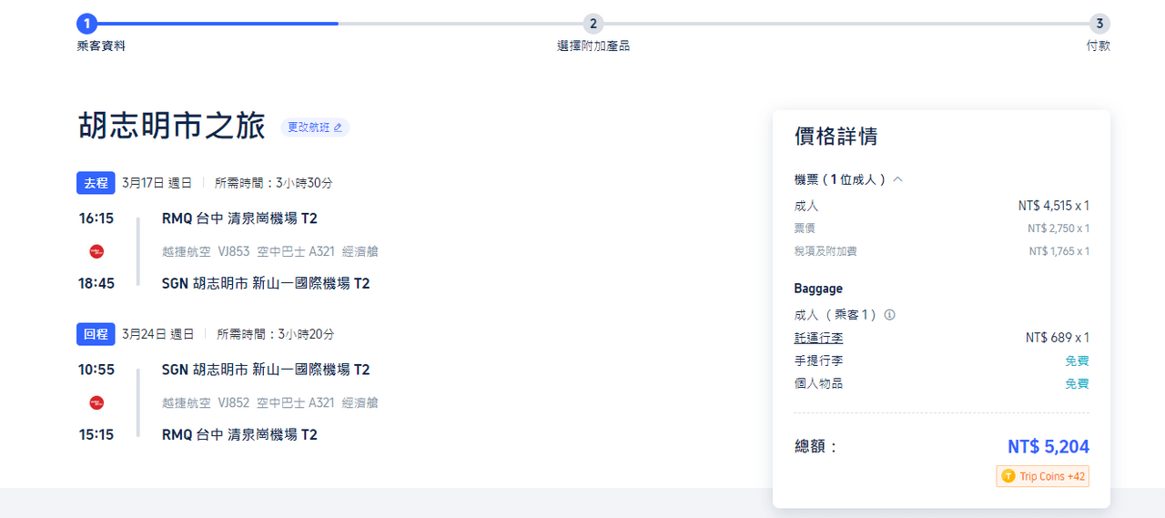Screen dimensions: 1165x518
Task: Click 免費 beside 手提行李
Action: (1078, 361)
